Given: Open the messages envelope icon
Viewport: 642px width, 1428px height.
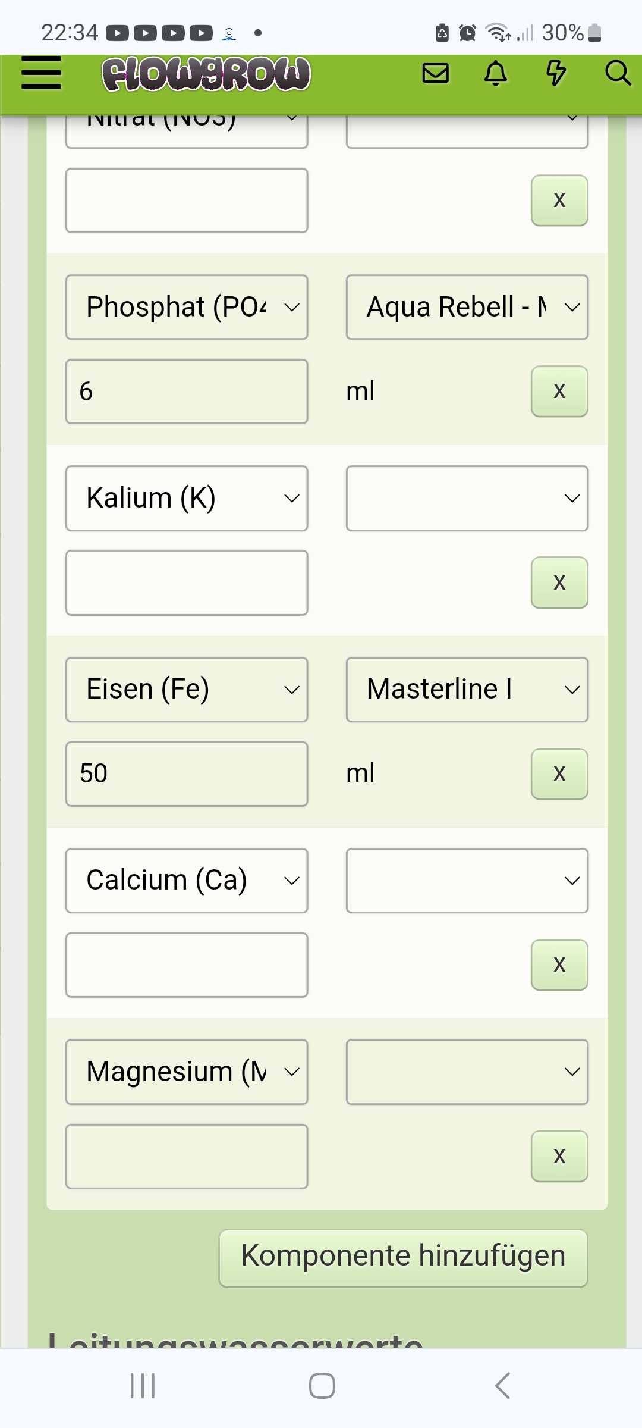Looking at the screenshot, I should click(435, 73).
